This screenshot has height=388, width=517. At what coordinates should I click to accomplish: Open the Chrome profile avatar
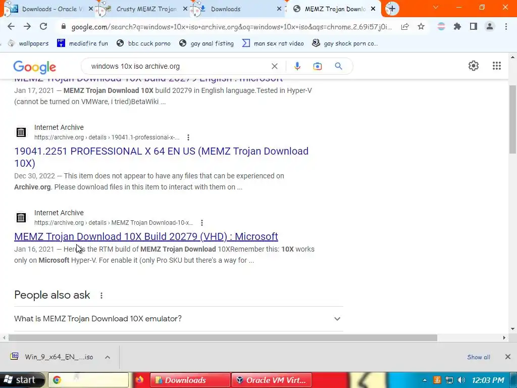[x=490, y=26]
